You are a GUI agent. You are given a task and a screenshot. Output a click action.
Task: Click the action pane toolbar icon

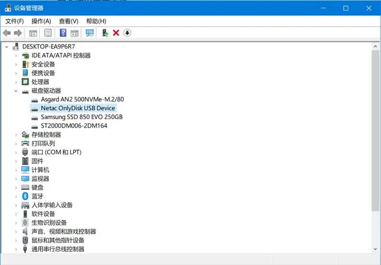click(x=74, y=33)
